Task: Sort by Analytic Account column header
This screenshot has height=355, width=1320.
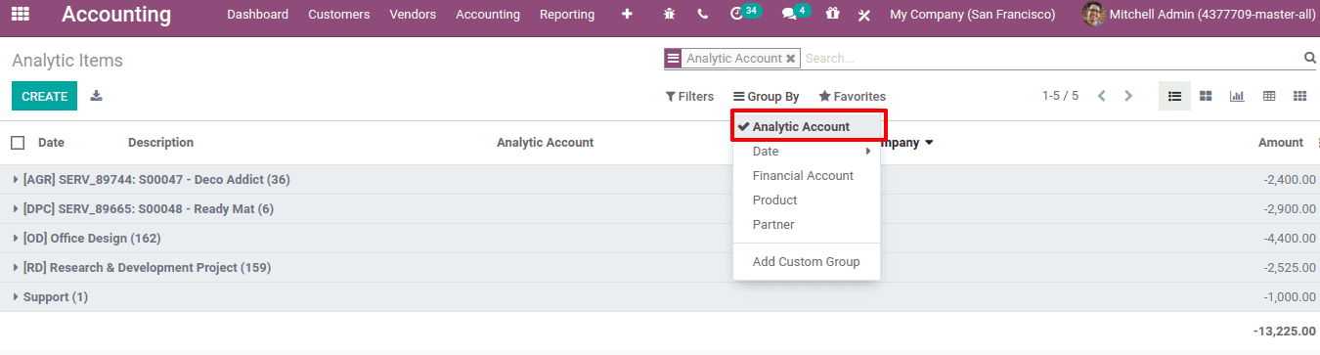Action: [x=545, y=143]
